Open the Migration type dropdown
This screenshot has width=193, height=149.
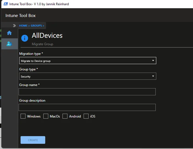coord(88,61)
